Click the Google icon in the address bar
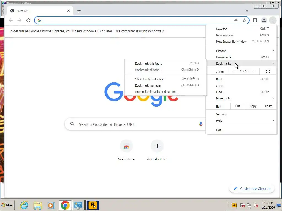 (39, 20)
